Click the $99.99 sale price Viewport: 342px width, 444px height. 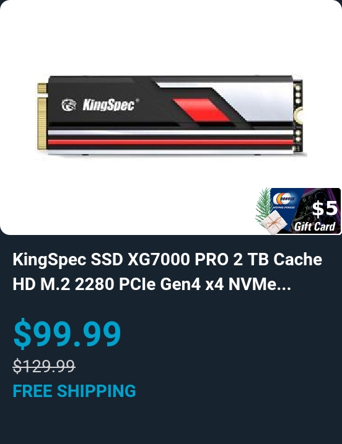pyautogui.click(x=68, y=333)
